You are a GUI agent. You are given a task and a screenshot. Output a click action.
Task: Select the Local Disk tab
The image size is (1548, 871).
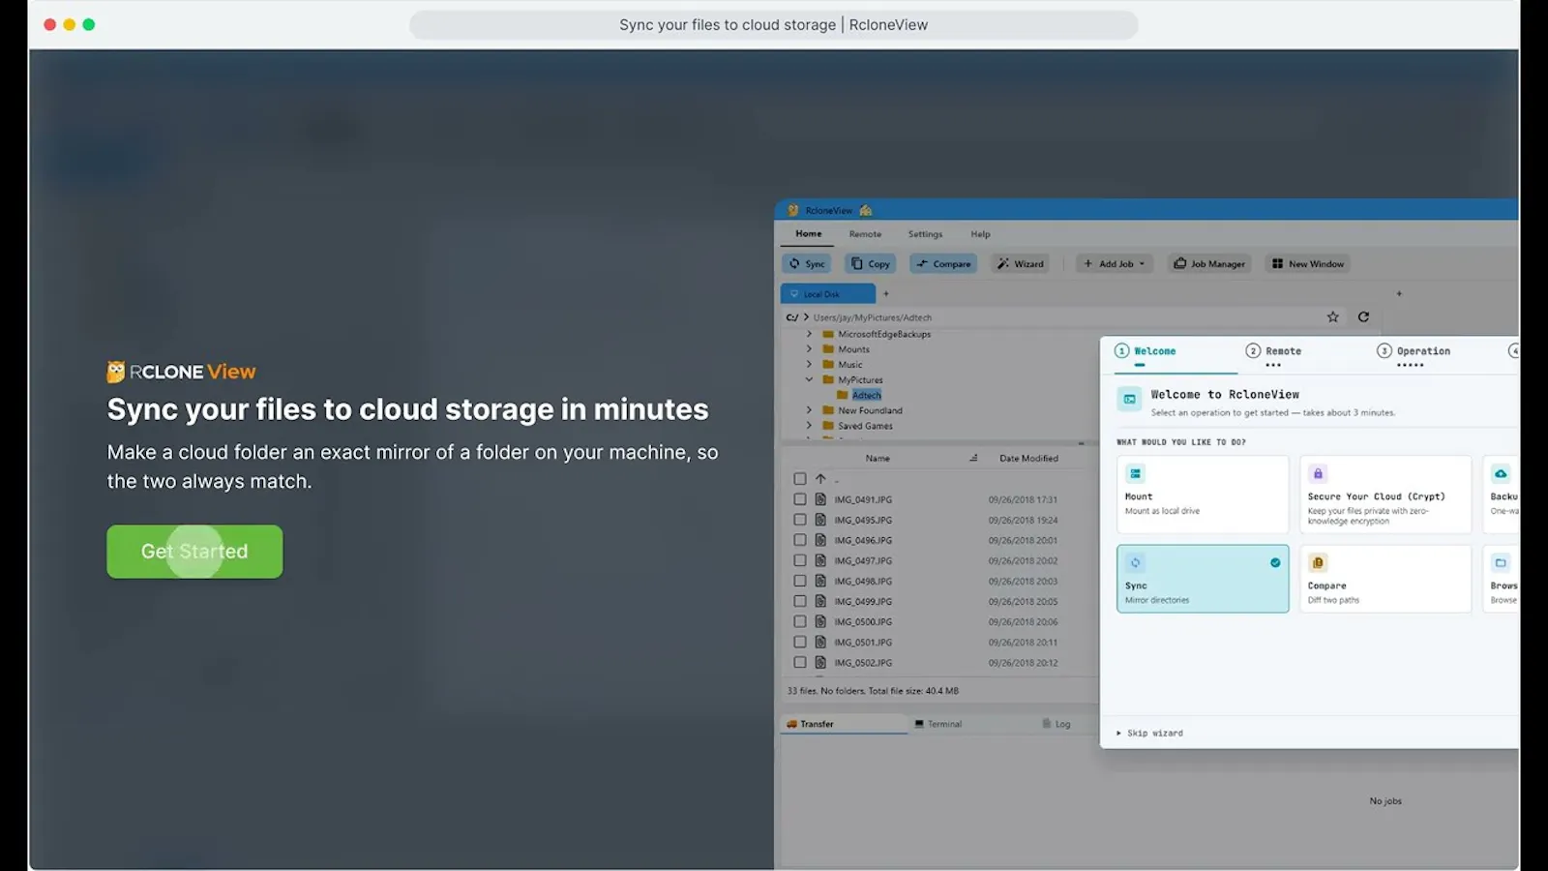point(827,294)
